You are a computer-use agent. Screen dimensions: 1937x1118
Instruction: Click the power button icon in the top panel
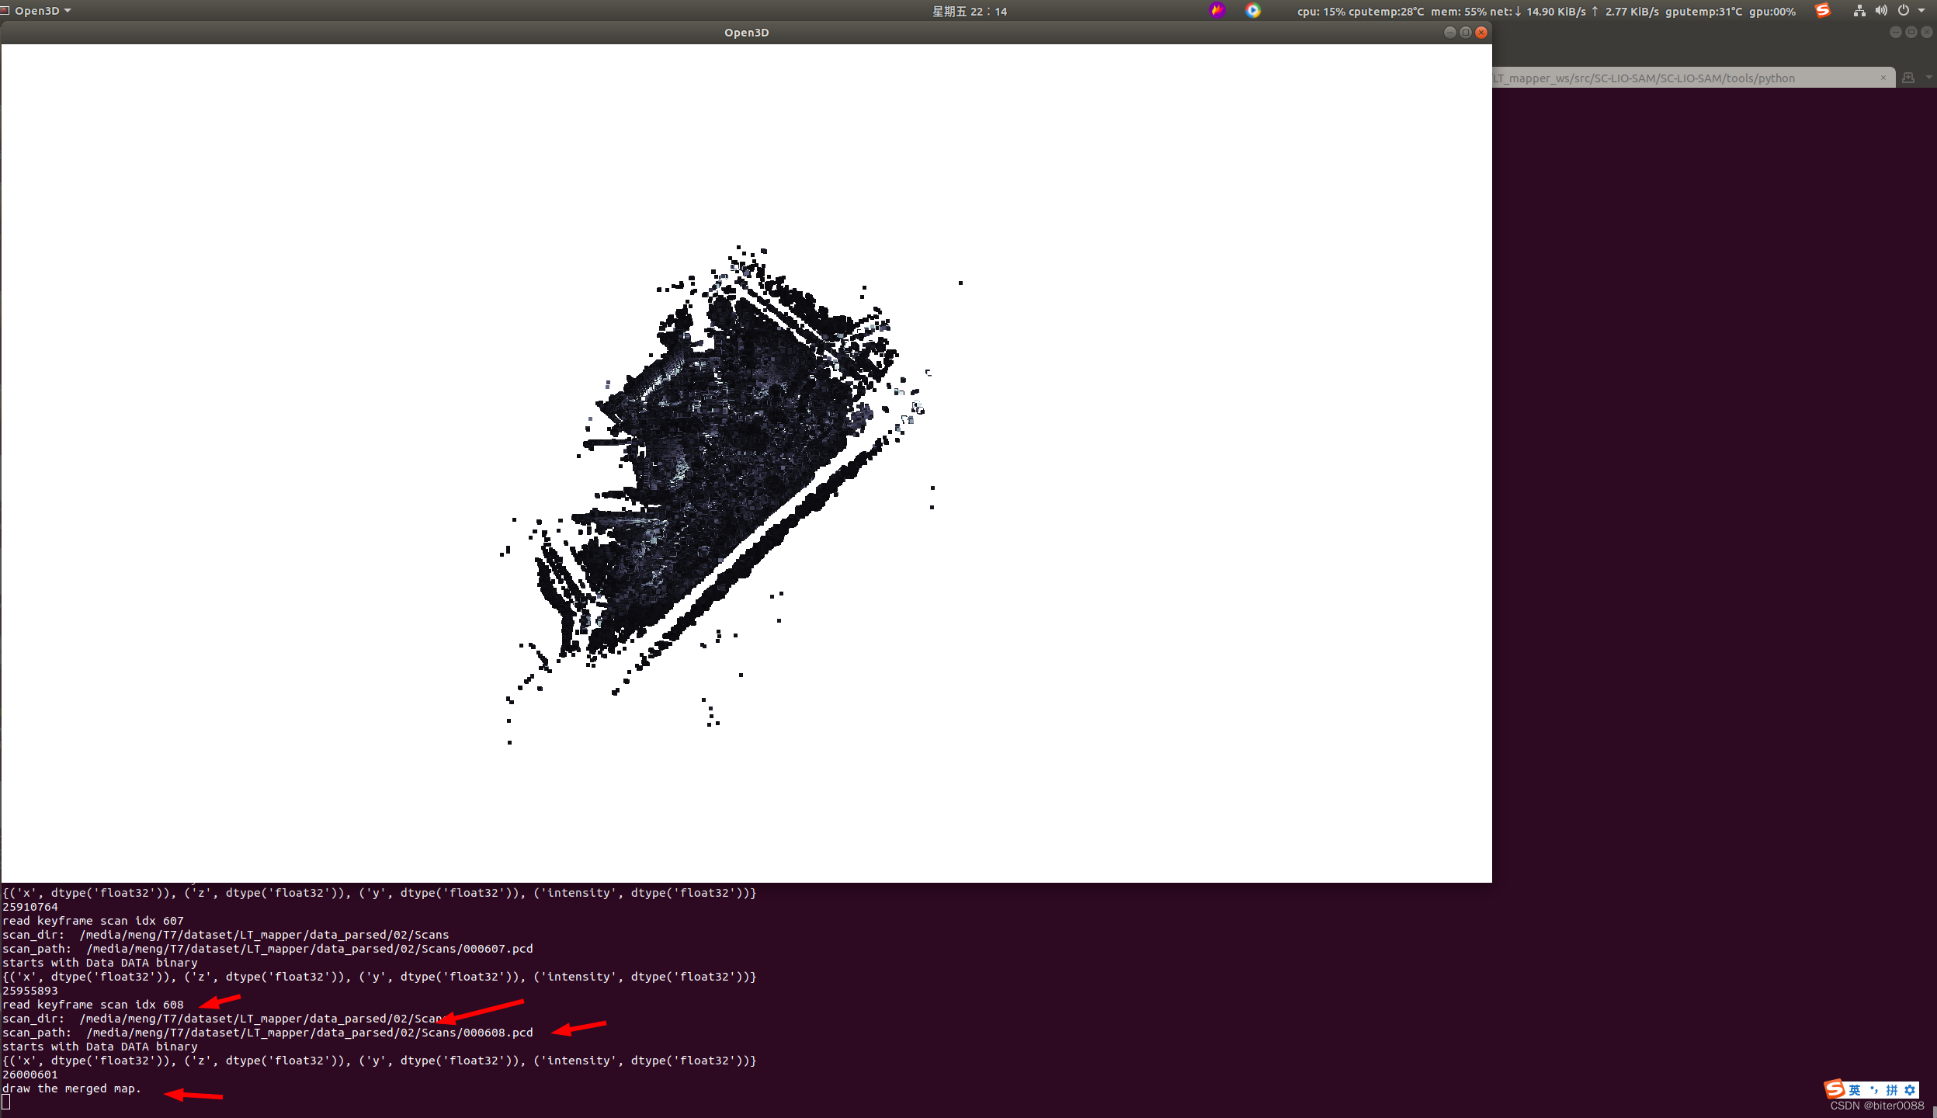(1904, 11)
